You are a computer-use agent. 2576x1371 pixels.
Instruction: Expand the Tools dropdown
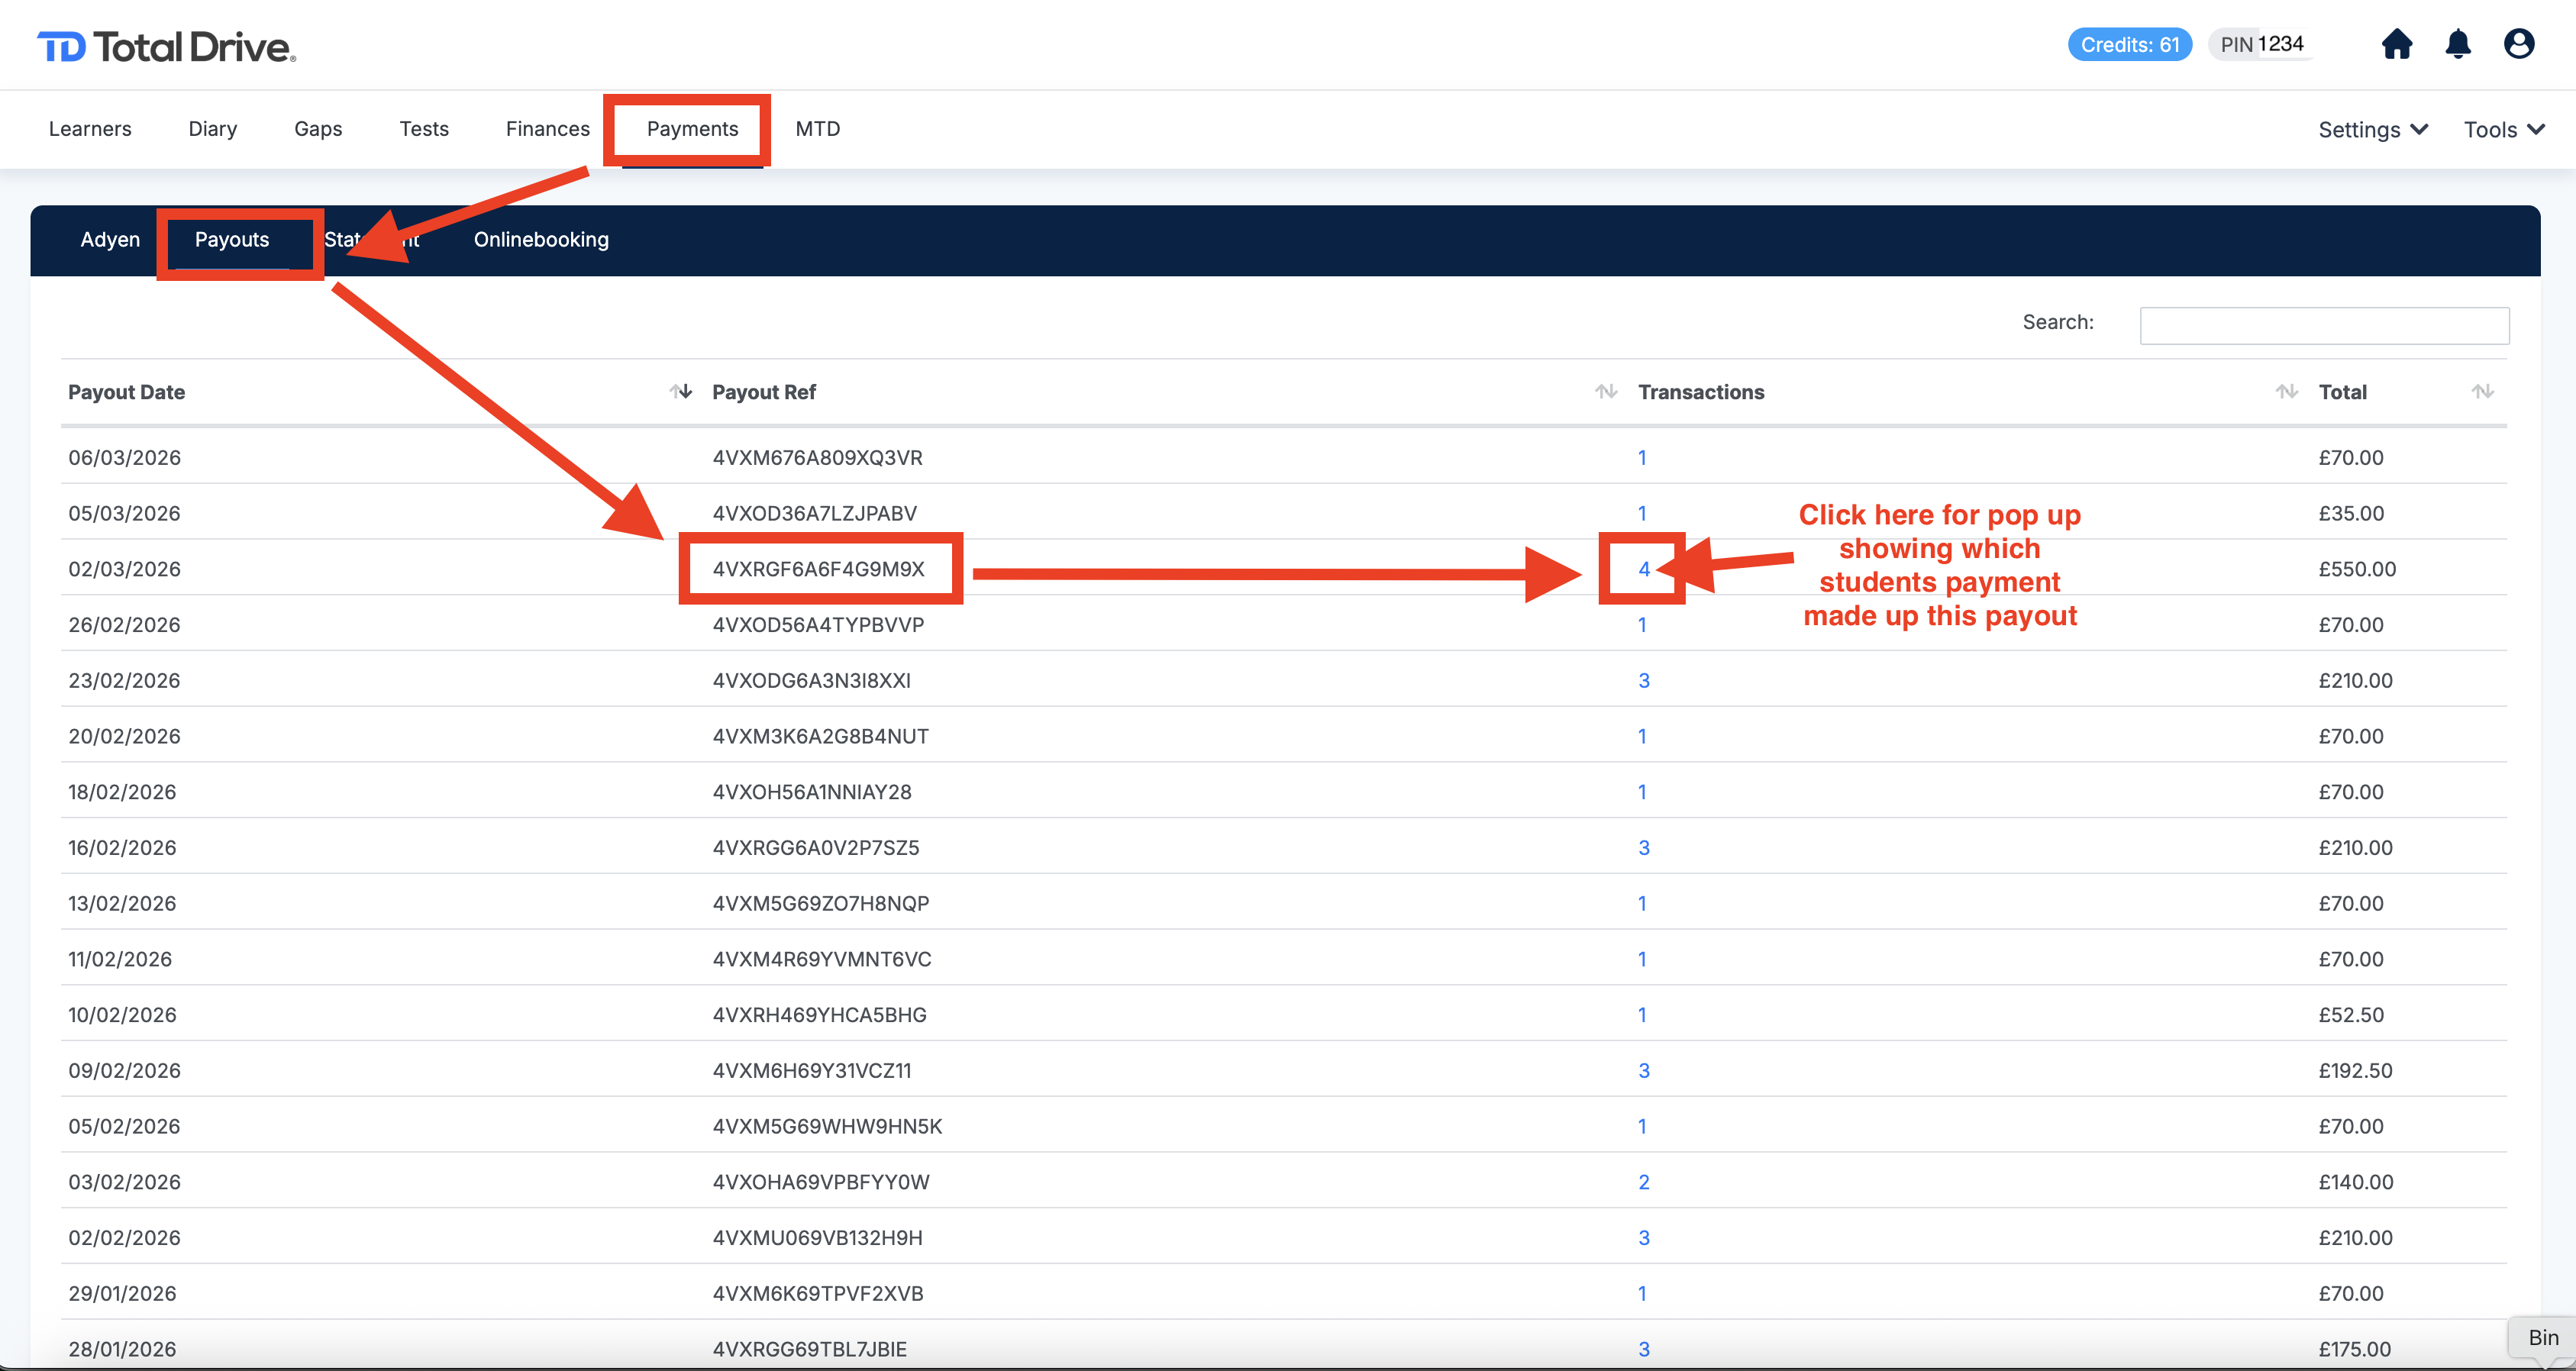(2503, 130)
